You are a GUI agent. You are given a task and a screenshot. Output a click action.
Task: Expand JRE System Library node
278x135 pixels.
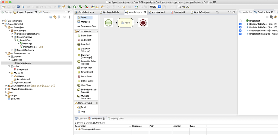coord(6,86)
